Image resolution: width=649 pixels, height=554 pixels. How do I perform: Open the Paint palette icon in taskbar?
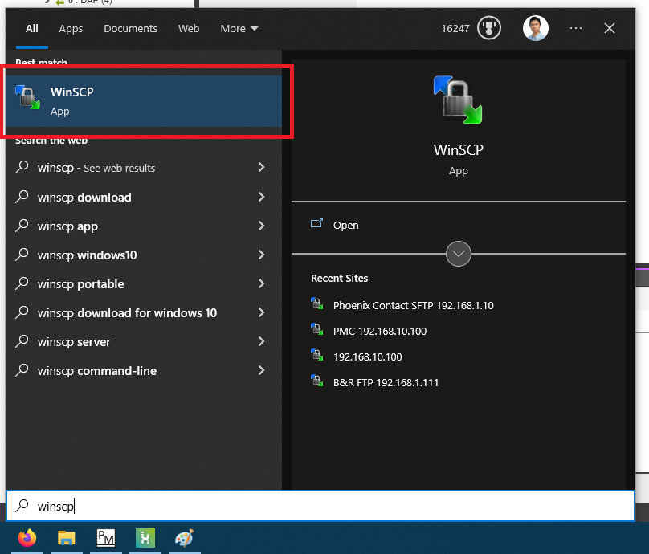tap(184, 538)
